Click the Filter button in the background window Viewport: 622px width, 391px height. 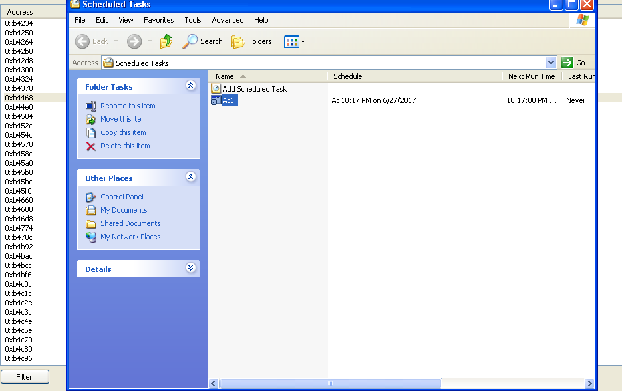tap(25, 377)
